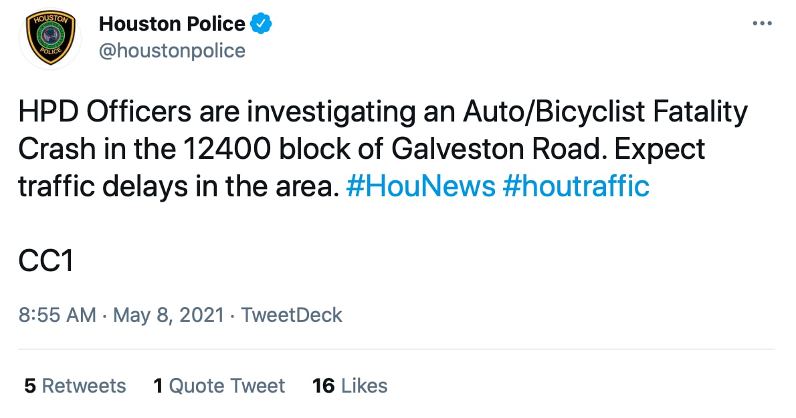Open the #HouNews hashtag
The width and height of the screenshot is (796, 418).
tap(421, 186)
